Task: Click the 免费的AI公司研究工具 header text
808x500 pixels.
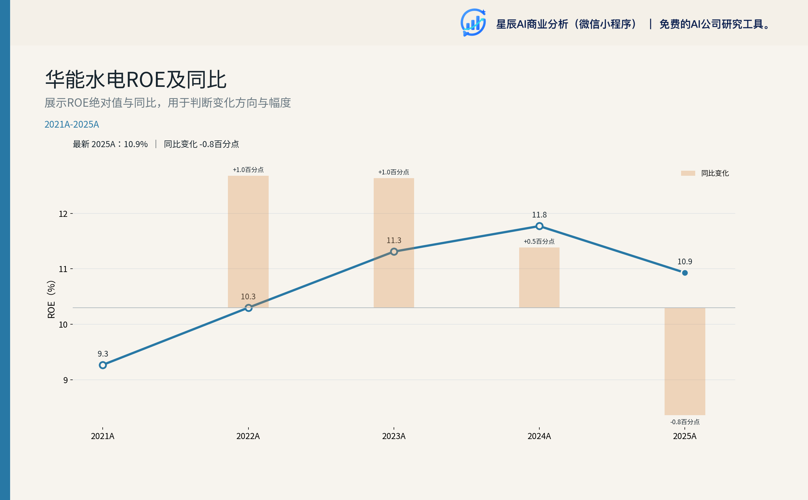Action: (x=714, y=24)
